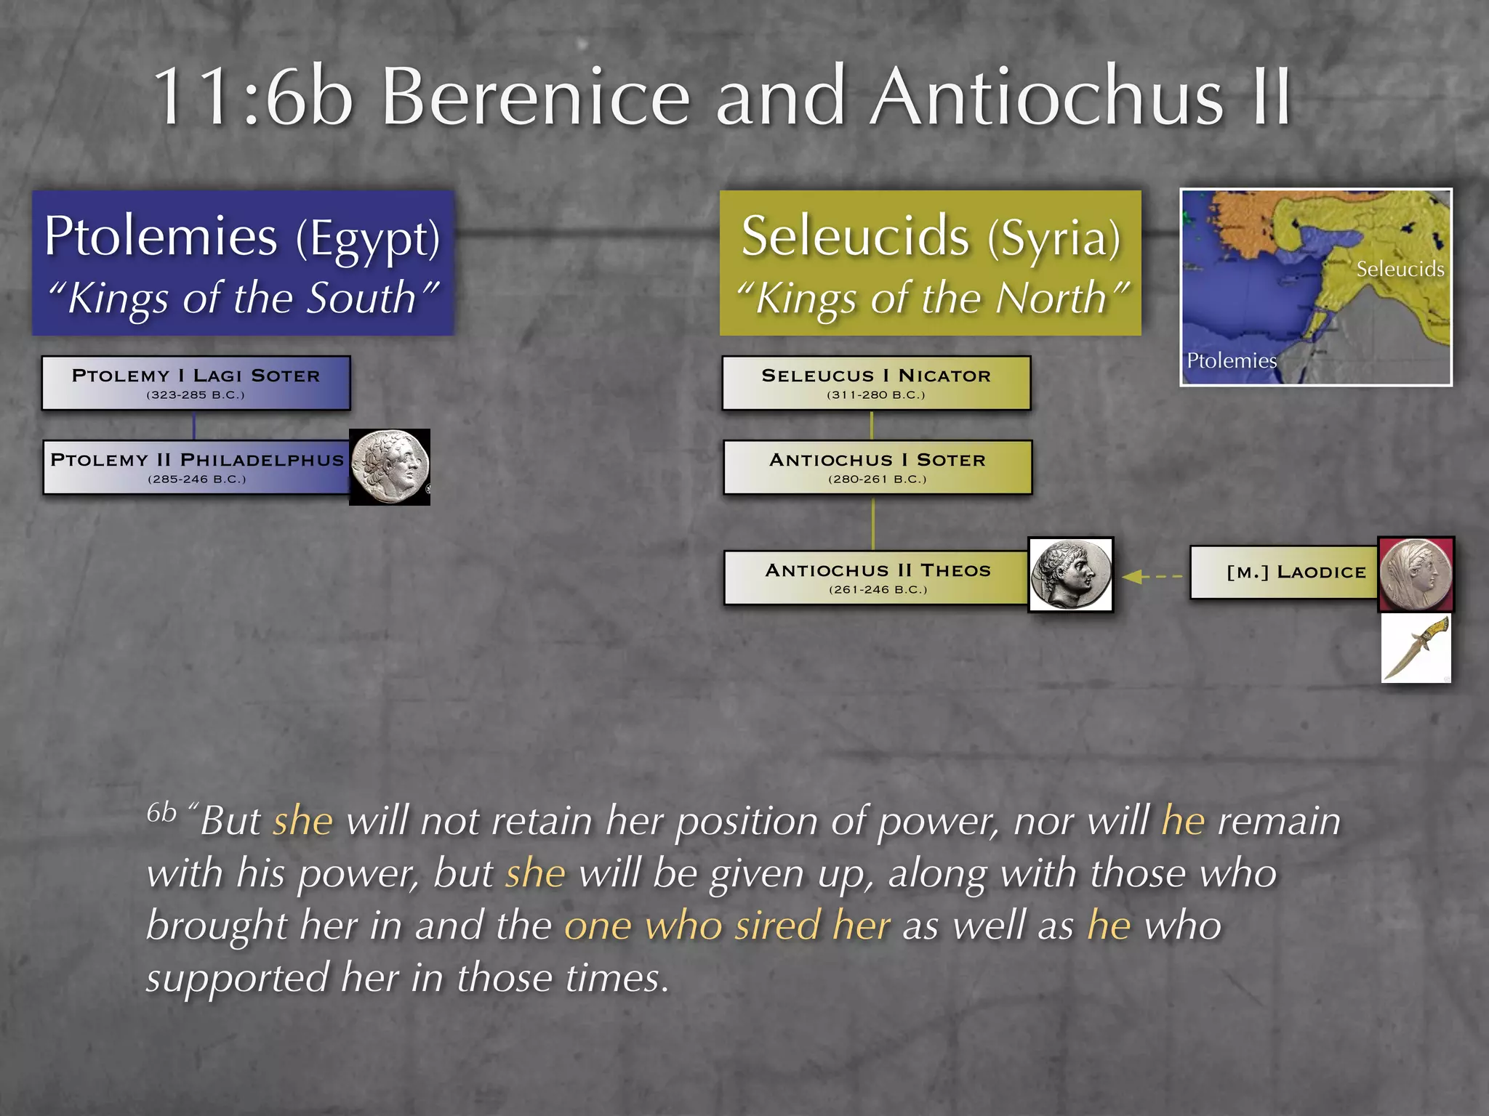This screenshot has height=1116, width=1489.
Task: Click the final line 'supported her in those times.'
Action: click(407, 978)
